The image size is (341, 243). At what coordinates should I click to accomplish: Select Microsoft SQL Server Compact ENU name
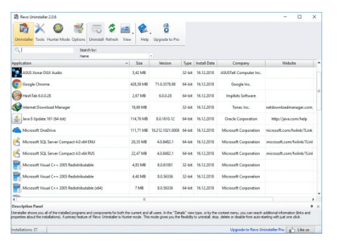pos(59,142)
